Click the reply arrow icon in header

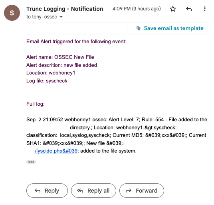(189, 9)
